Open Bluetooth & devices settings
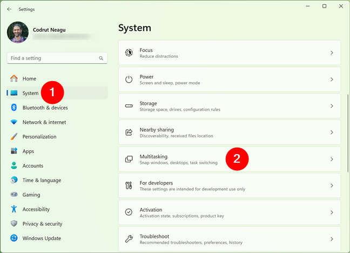Screen dimensions: 350x253 pyautogui.click(x=57, y=108)
